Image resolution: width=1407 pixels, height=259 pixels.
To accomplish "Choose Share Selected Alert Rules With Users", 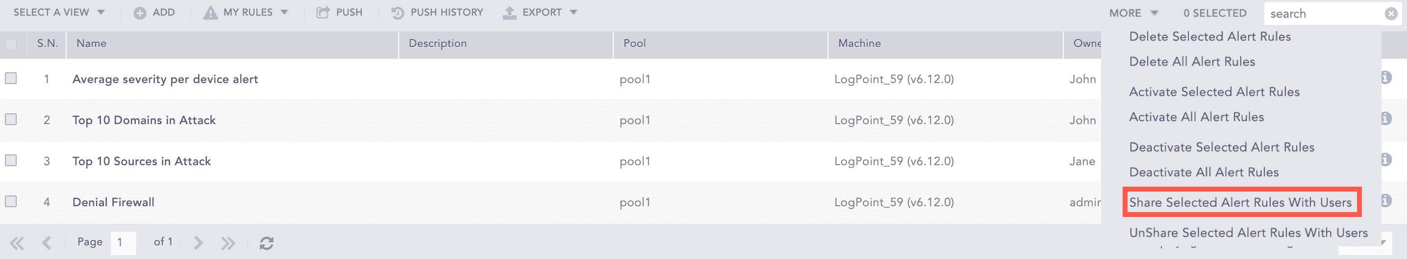I will 1240,202.
